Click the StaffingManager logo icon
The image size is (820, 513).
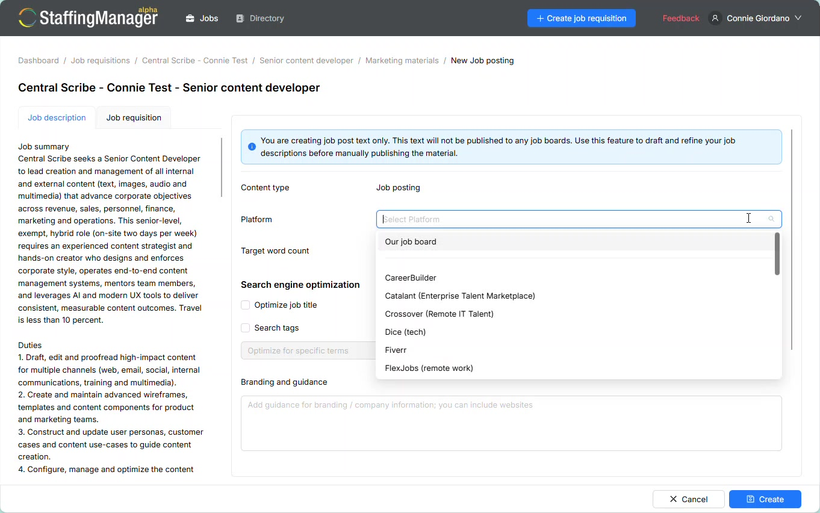(x=27, y=18)
